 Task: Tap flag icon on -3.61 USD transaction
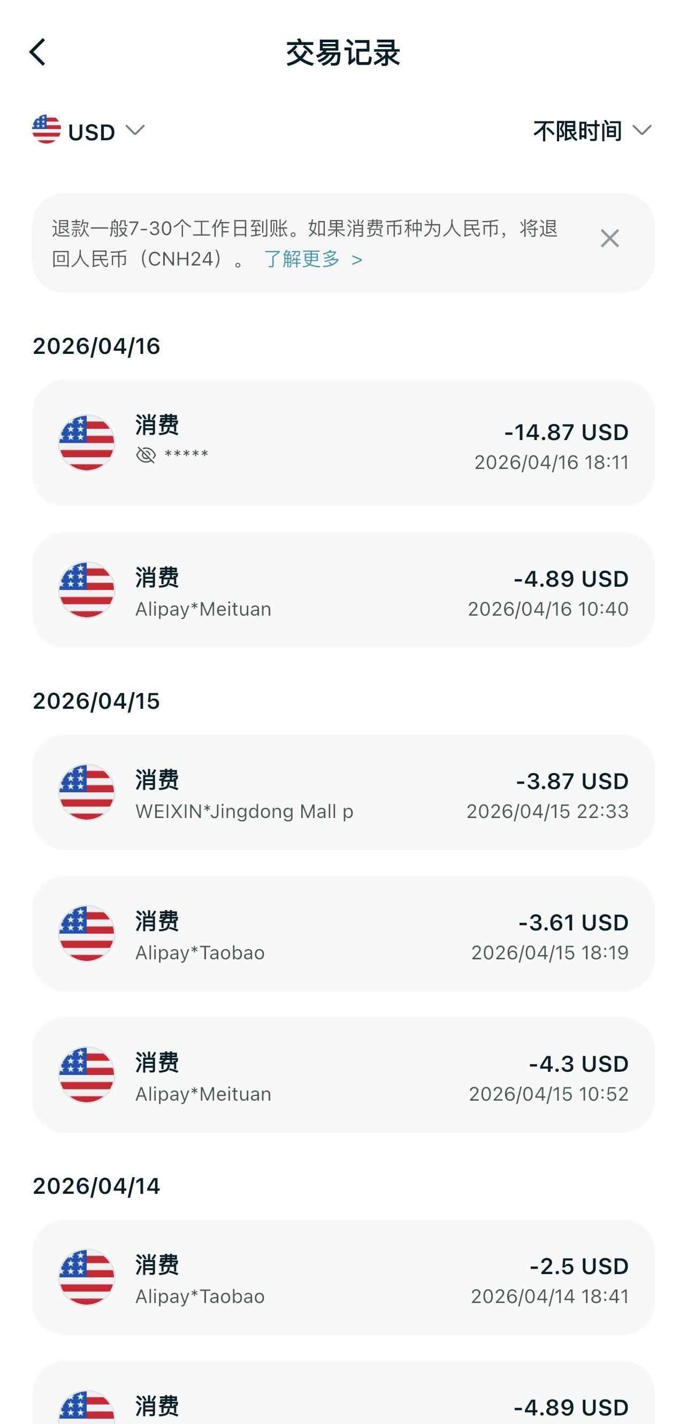[x=87, y=934]
